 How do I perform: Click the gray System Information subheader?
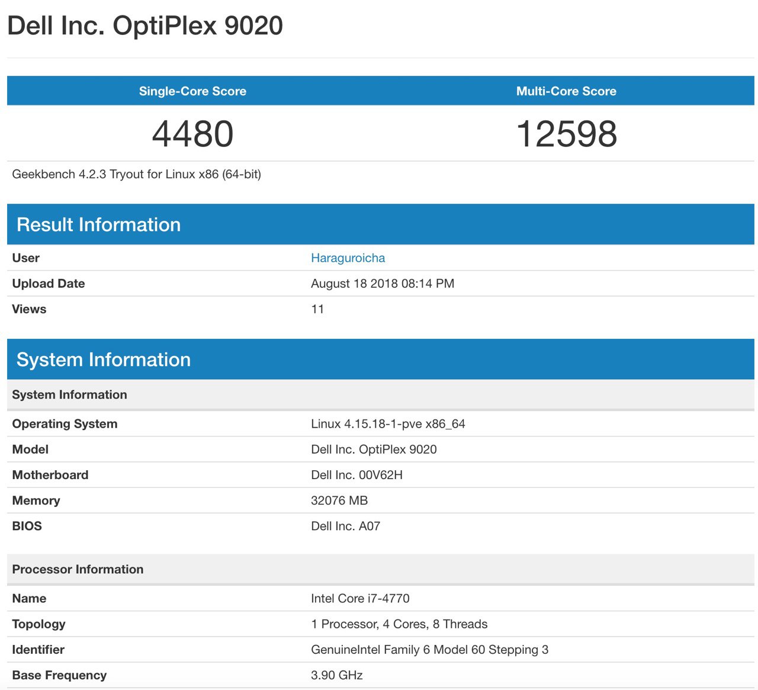[x=381, y=394]
